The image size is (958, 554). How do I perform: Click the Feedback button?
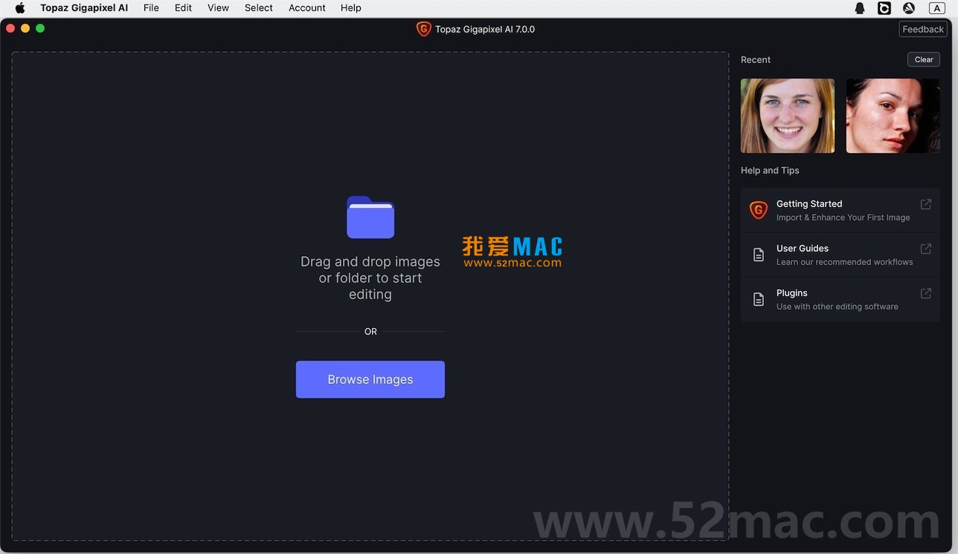pos(923,29)
